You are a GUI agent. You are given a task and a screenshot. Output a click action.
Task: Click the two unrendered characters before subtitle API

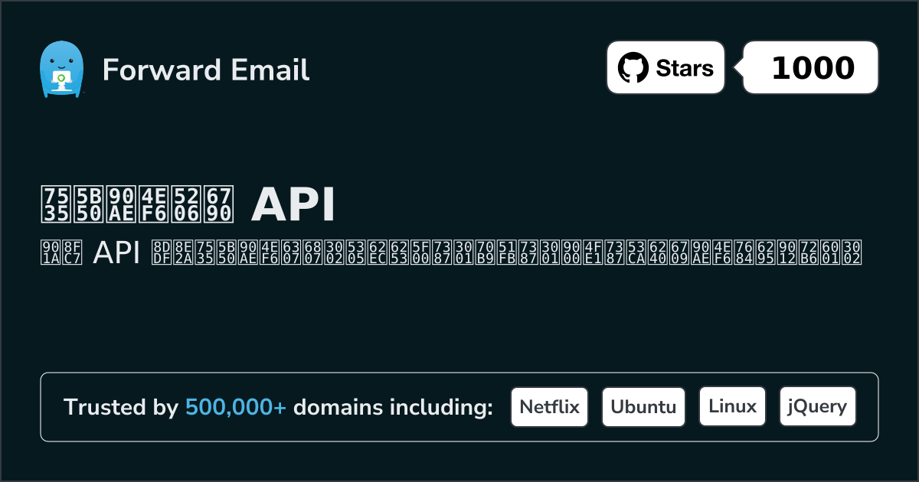[x=61, y=252]
